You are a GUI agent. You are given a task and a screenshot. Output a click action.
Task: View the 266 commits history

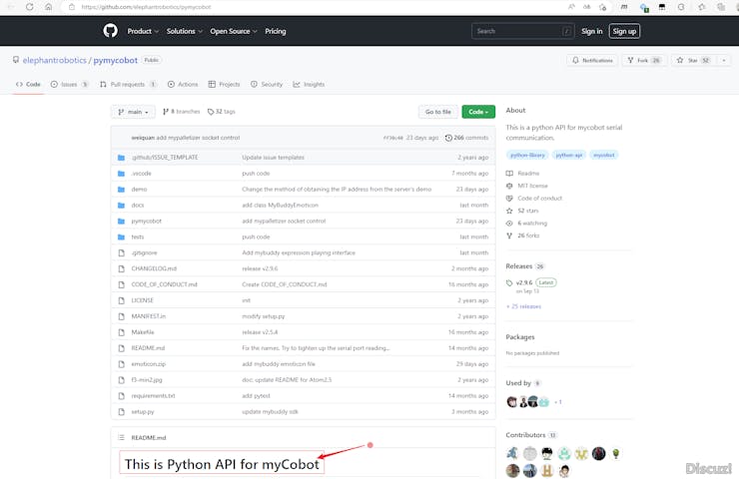point(467,138)
